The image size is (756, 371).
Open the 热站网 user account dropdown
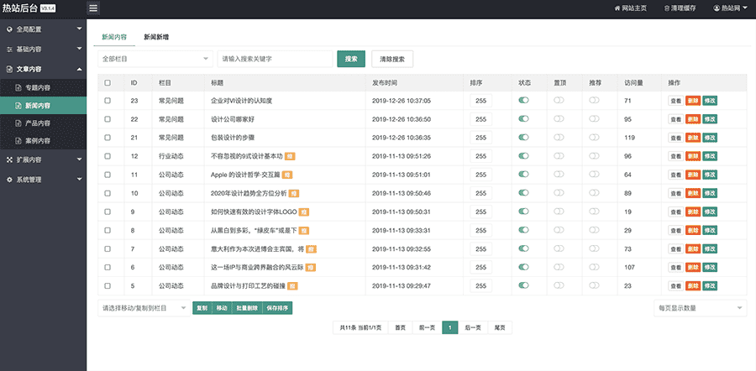pos(730,8)
